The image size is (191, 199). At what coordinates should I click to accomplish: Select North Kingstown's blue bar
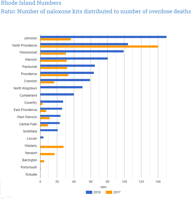coord(61,87)
